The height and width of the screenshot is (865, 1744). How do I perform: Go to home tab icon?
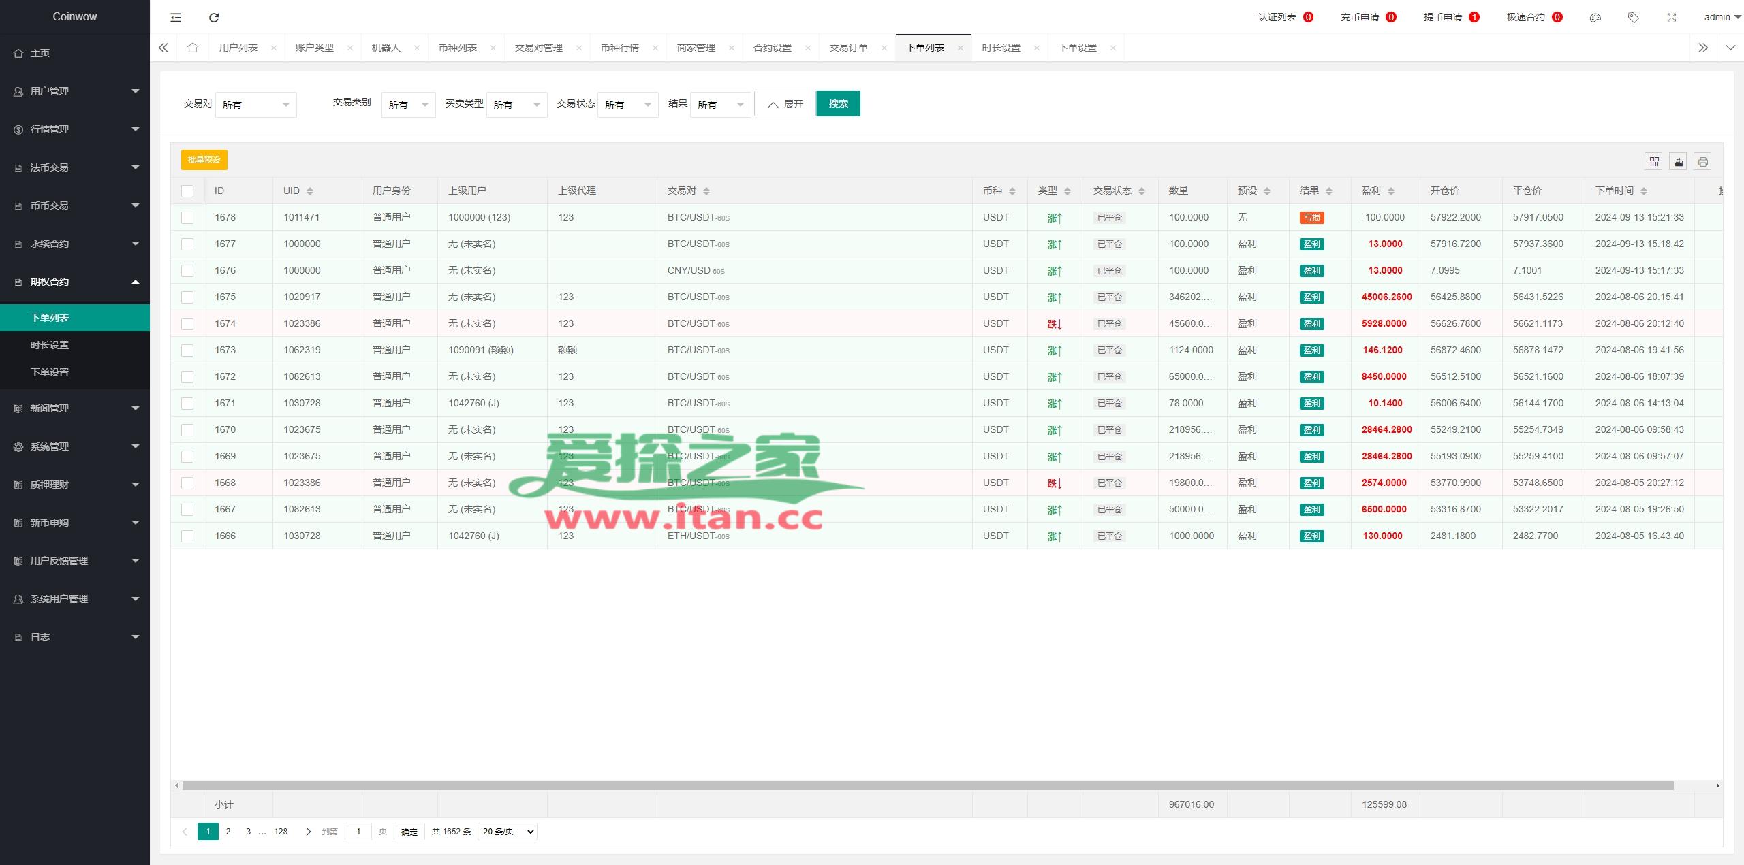[x=193, y=48]
